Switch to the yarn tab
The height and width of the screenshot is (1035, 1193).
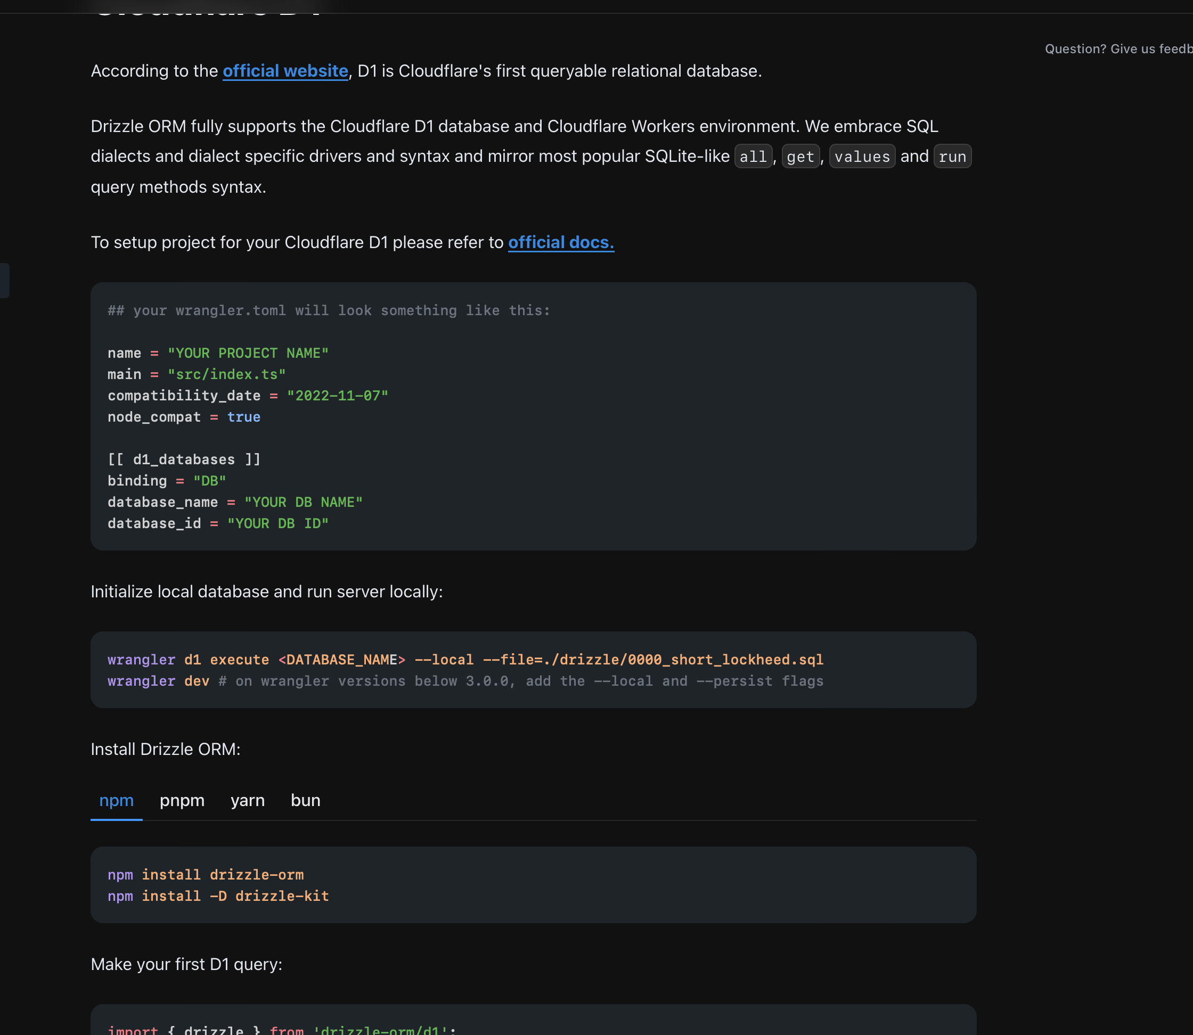point(247,801)
